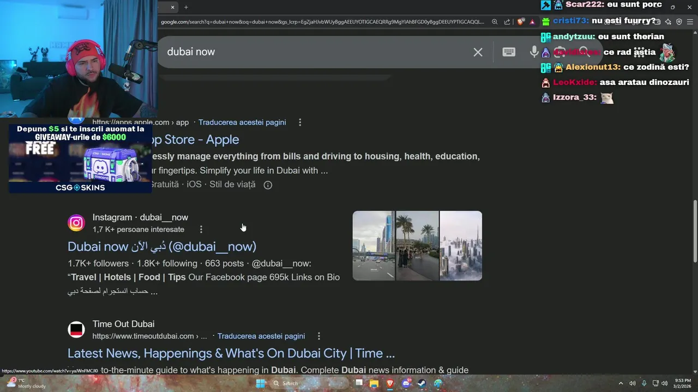Open 'Latest News, Happenings & What's On' result

(x=231, y=353)
